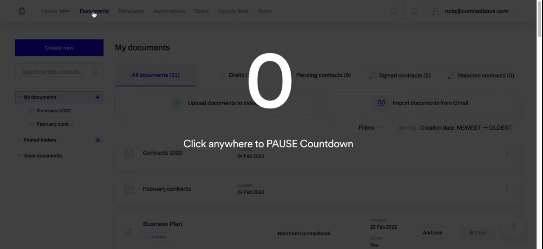Image resolution: width=543 pixels, height=249 pixels.
Task: Open three-dot menu for February contracts row
Action: click(507, 189)
